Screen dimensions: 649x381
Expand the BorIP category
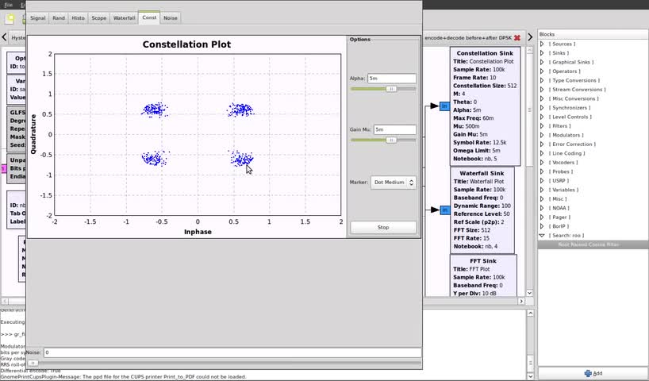point(542,226)
